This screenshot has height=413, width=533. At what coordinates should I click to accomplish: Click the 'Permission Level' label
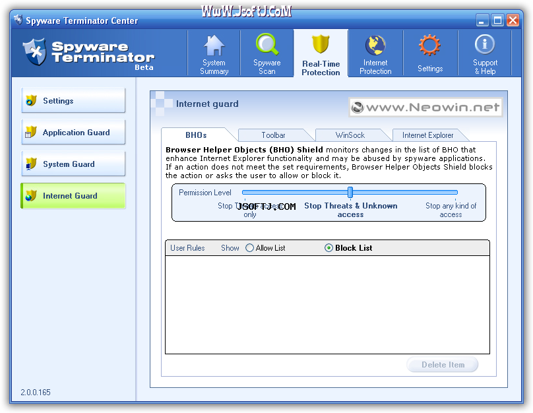point(205,193)
